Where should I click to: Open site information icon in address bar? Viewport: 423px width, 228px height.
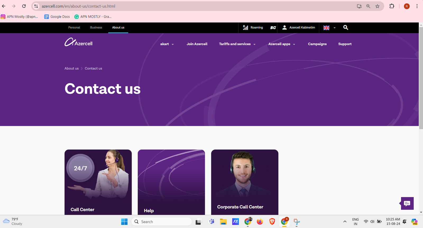point(36,6)
